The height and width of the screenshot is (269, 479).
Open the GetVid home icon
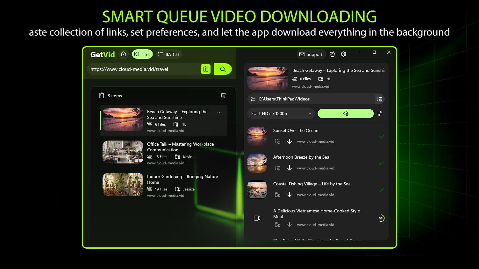click(x=124, y=54)
